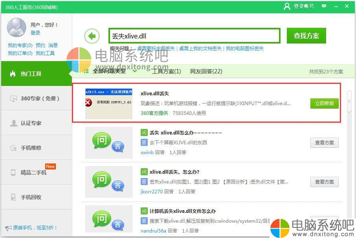
Task: Click the phone icon beside 精品二手机
Action: tap(13, 173)
